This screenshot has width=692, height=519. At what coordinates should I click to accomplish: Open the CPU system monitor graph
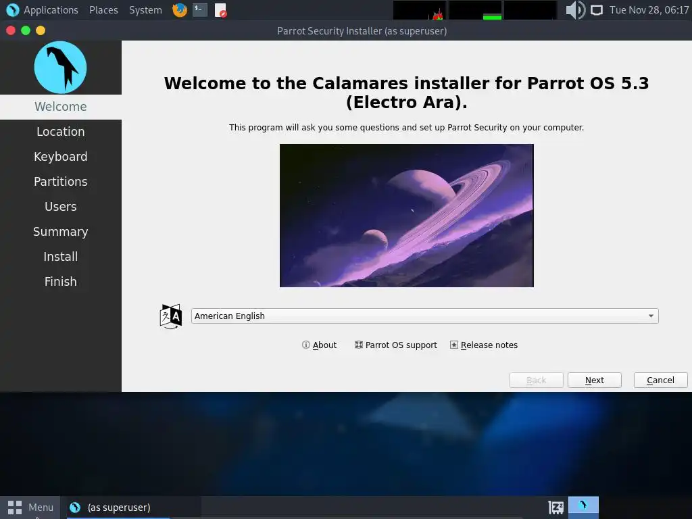point(419,10)
